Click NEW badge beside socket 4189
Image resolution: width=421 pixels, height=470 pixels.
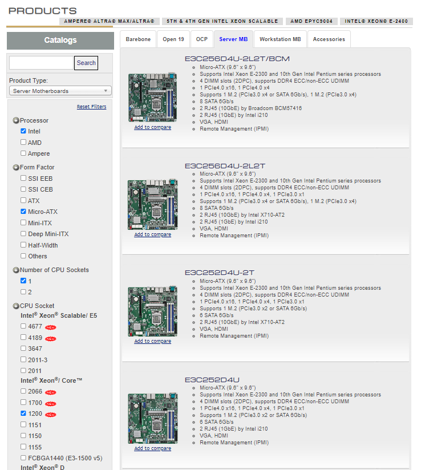[51, 339]
